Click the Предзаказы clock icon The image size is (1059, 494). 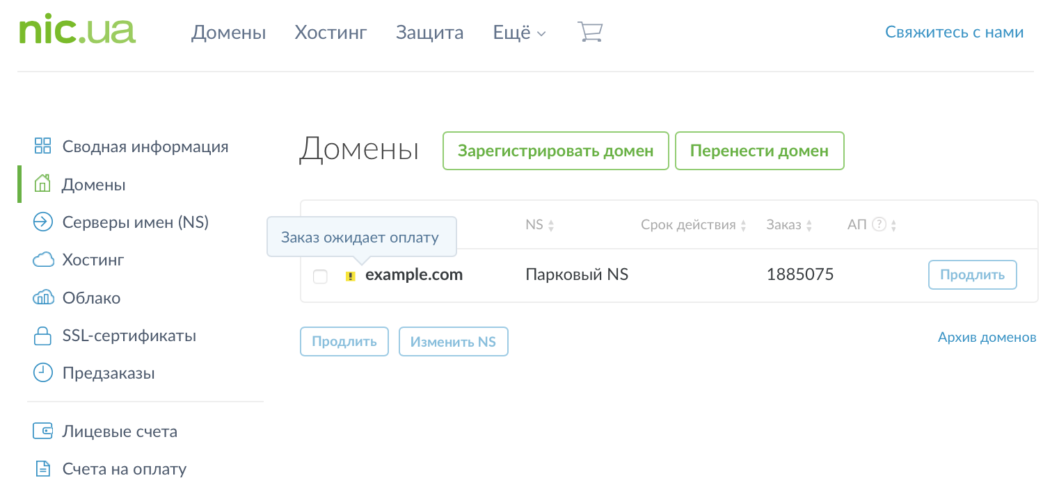tap(42, 373)
